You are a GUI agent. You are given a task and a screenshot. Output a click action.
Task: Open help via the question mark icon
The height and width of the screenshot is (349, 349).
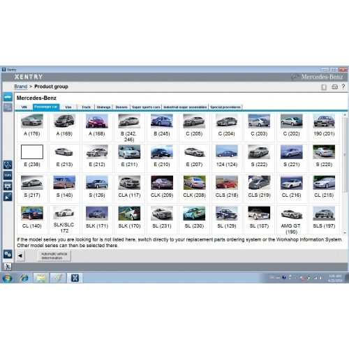pos(343,87)
